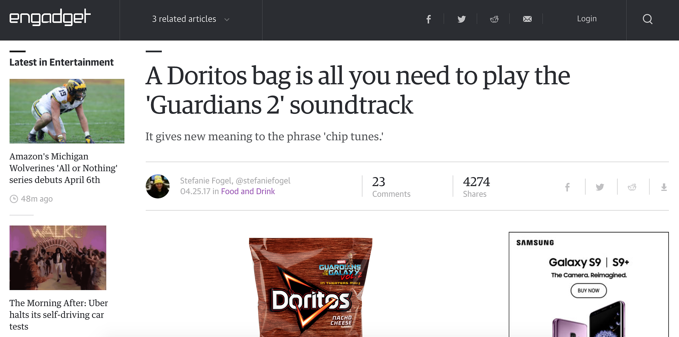This screenshot has width=679, height=337.
Task: Click the clock icon beside 48m ago
Action: click(14, 199)
